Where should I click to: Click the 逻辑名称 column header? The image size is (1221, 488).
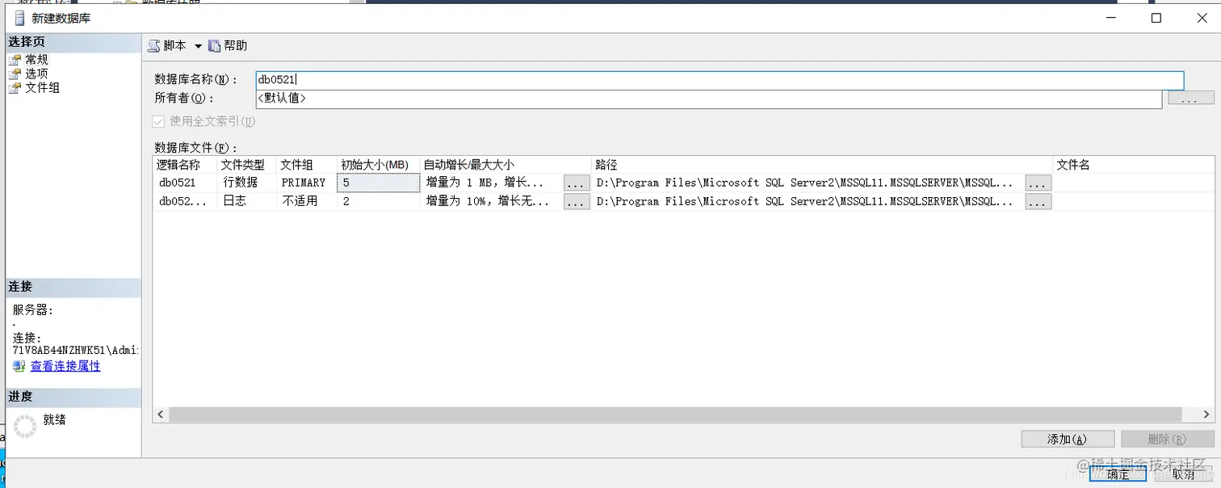(185, 165)
